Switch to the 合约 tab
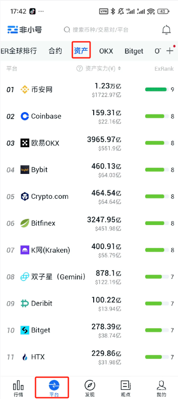 pyautogui.click(x=55, y=51)
